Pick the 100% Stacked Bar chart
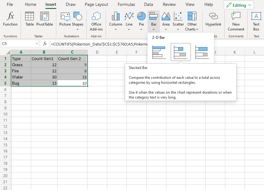Viewport: 264px width, 190px height. [202, 52]
